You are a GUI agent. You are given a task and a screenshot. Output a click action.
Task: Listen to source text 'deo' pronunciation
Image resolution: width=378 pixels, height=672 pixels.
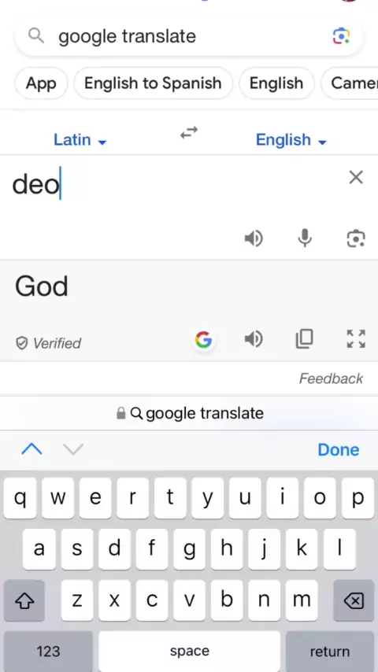point(254,238)
